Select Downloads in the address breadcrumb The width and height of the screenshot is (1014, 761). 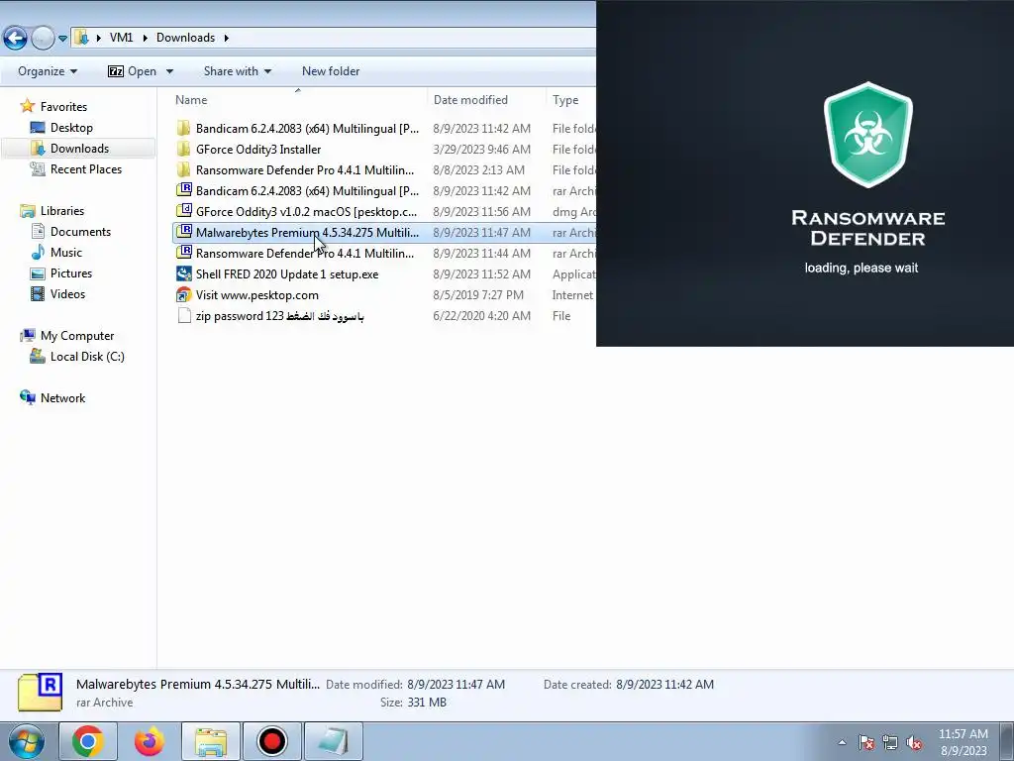185,38
